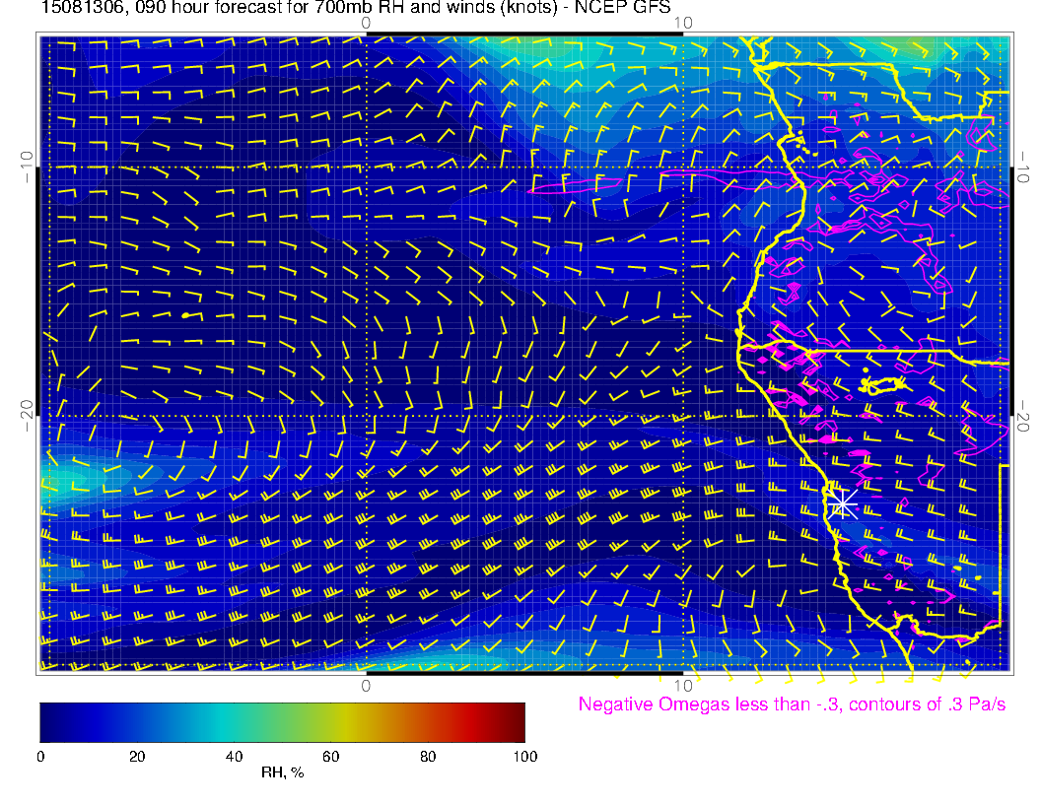The image size is (1041, 804).
Task: Select the bottom axis longitude label 10
Action: coord(682,685)
